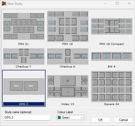The height and width of the screenshot is (126, 135).
Task: Click the New Study app icon
Action: click(4, 4)
